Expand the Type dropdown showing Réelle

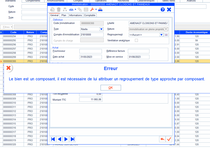point(101,29)
